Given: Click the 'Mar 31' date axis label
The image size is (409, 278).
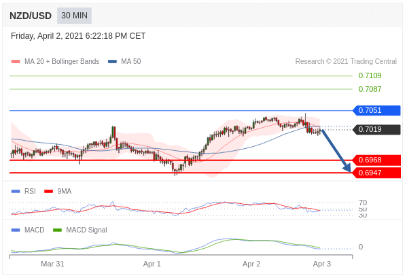Looking at the screenshot, I should (x=52, y=264).
